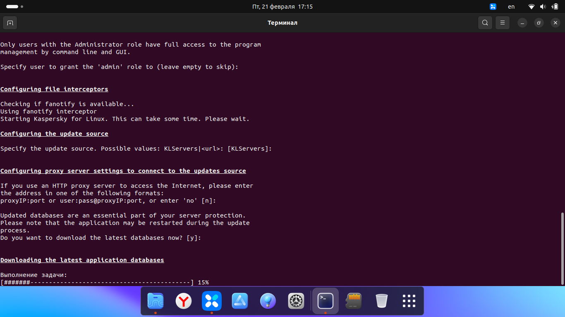Open the app store icon in dock
Viewport: 565px width, 317px height.
click(x=240, y=301)
